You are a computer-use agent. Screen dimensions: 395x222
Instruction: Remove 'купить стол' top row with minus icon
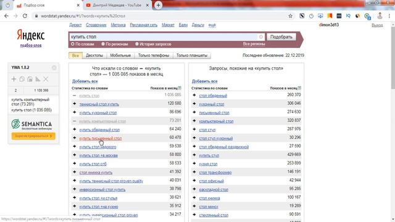74,96
